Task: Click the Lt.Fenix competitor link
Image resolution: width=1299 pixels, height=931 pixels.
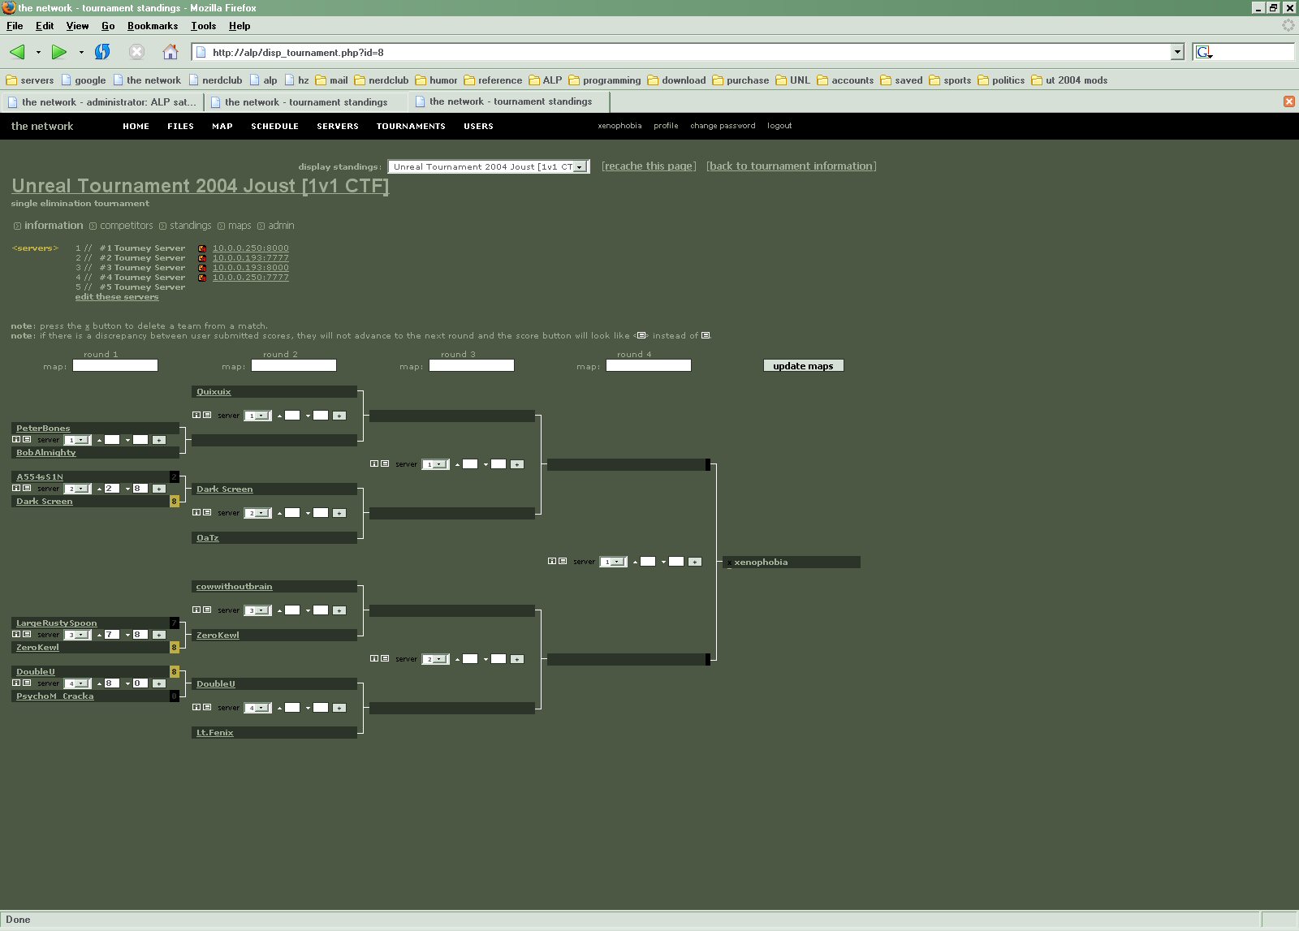Action: pyautogui.click(x=214, y=733)
